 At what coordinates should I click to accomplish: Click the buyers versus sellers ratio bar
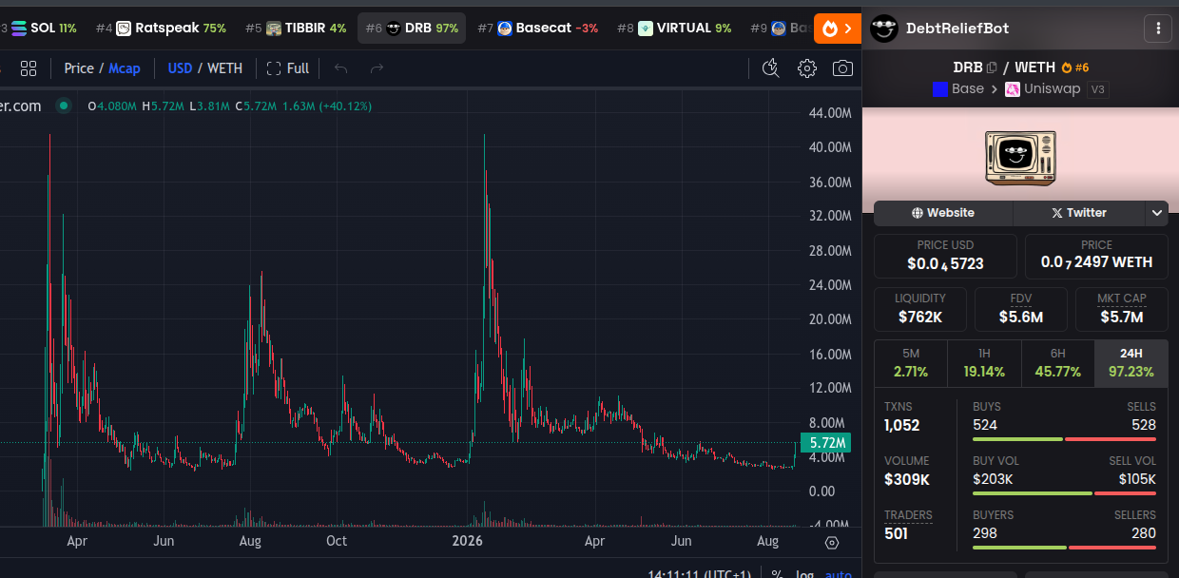click(1064, 548)
